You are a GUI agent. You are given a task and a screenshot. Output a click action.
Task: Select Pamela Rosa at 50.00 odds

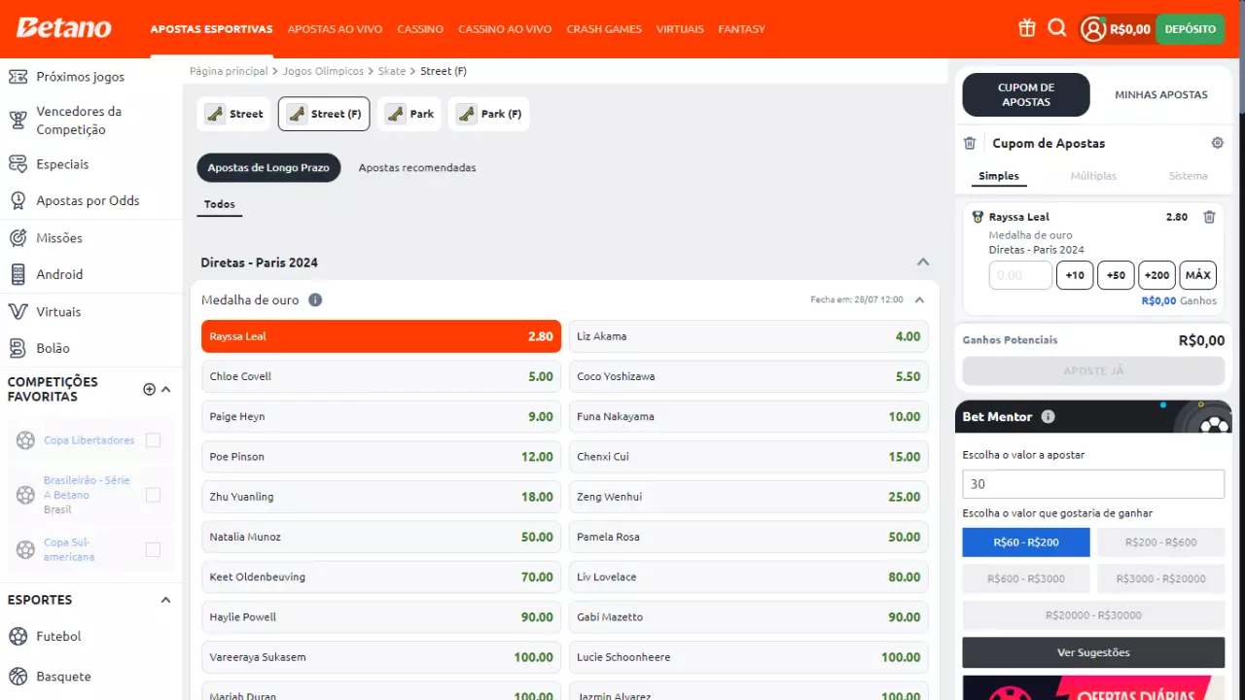(749, 537)
